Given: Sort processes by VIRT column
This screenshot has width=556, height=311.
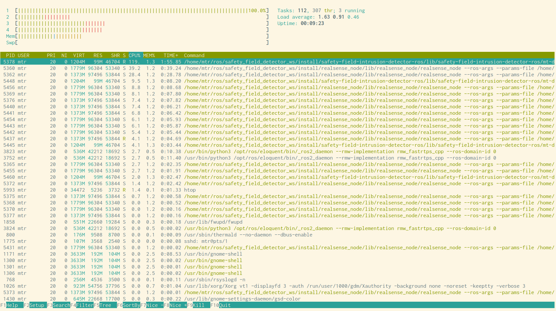Looking at the screenshot, I should pyautogui.click(x=79, y=55).
